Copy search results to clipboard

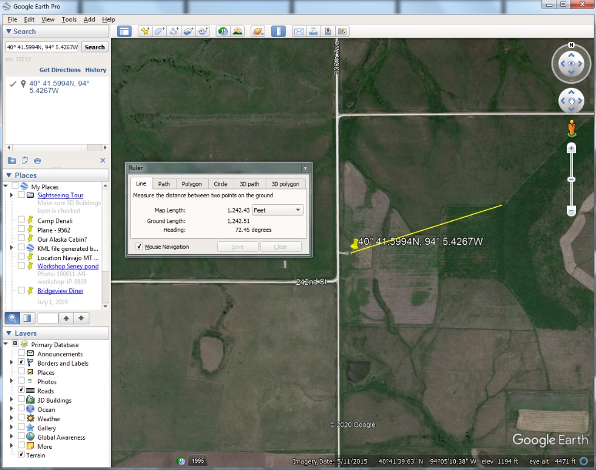coord(25,160)
